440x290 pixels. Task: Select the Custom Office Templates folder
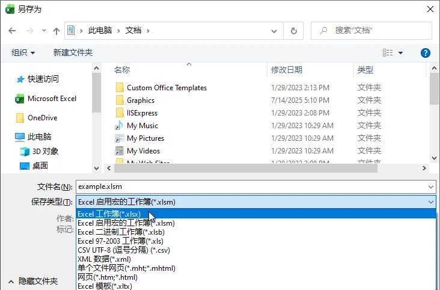[x=167, y=88]
